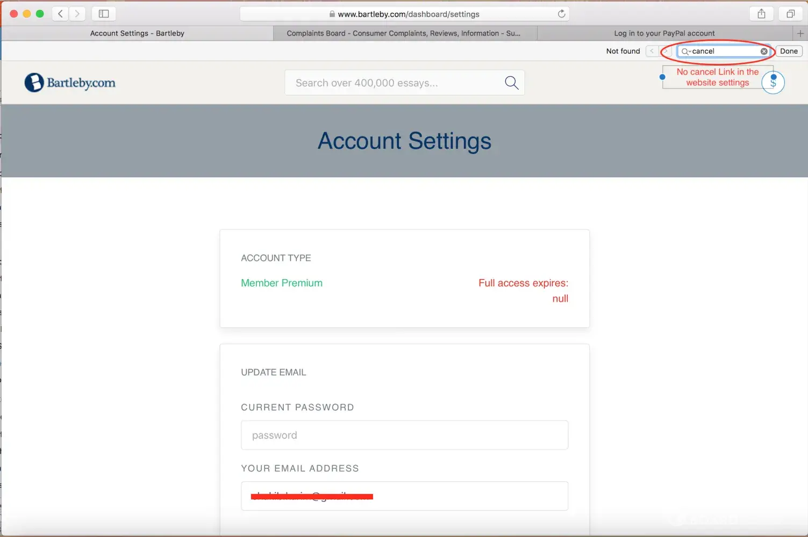Viewport: 808px width, 537px height.
Task: Show the Safari sidebar
Action: 104,14
